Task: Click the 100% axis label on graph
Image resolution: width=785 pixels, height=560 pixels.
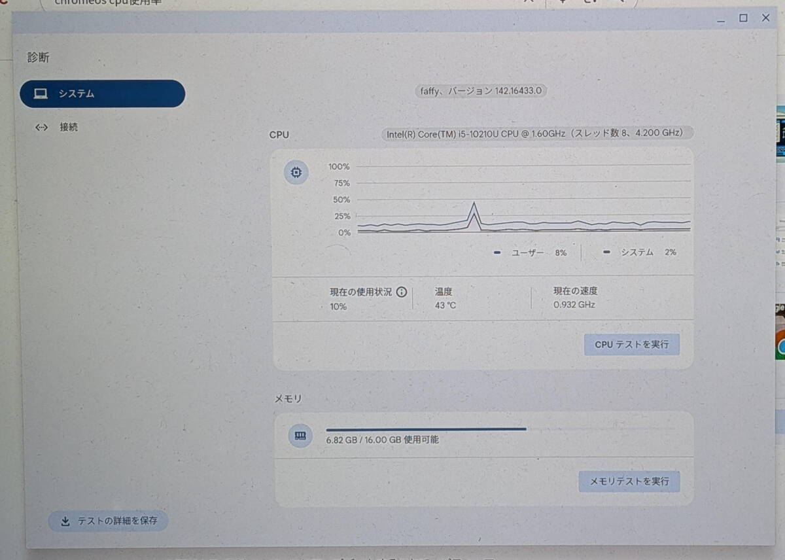Action: click(x=339, y=167)
